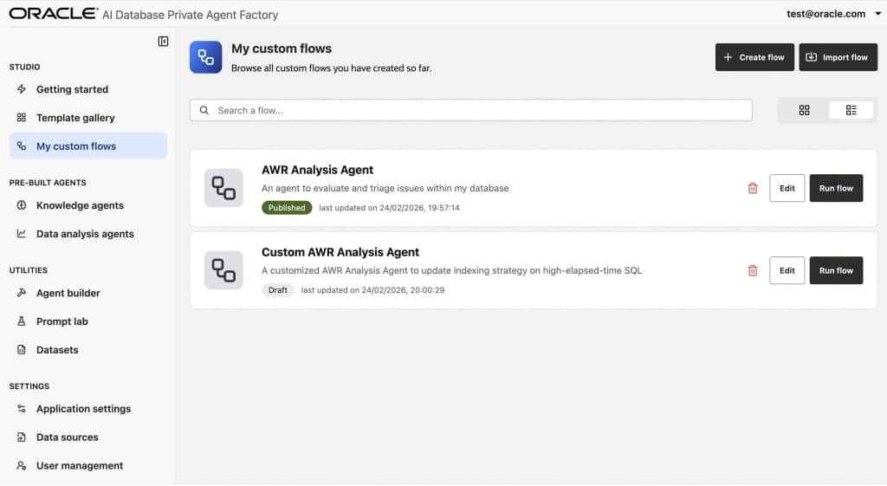This screenshot has height=486, width=887.
Task: Switch to grid view layout
Action: coord(804,110)
